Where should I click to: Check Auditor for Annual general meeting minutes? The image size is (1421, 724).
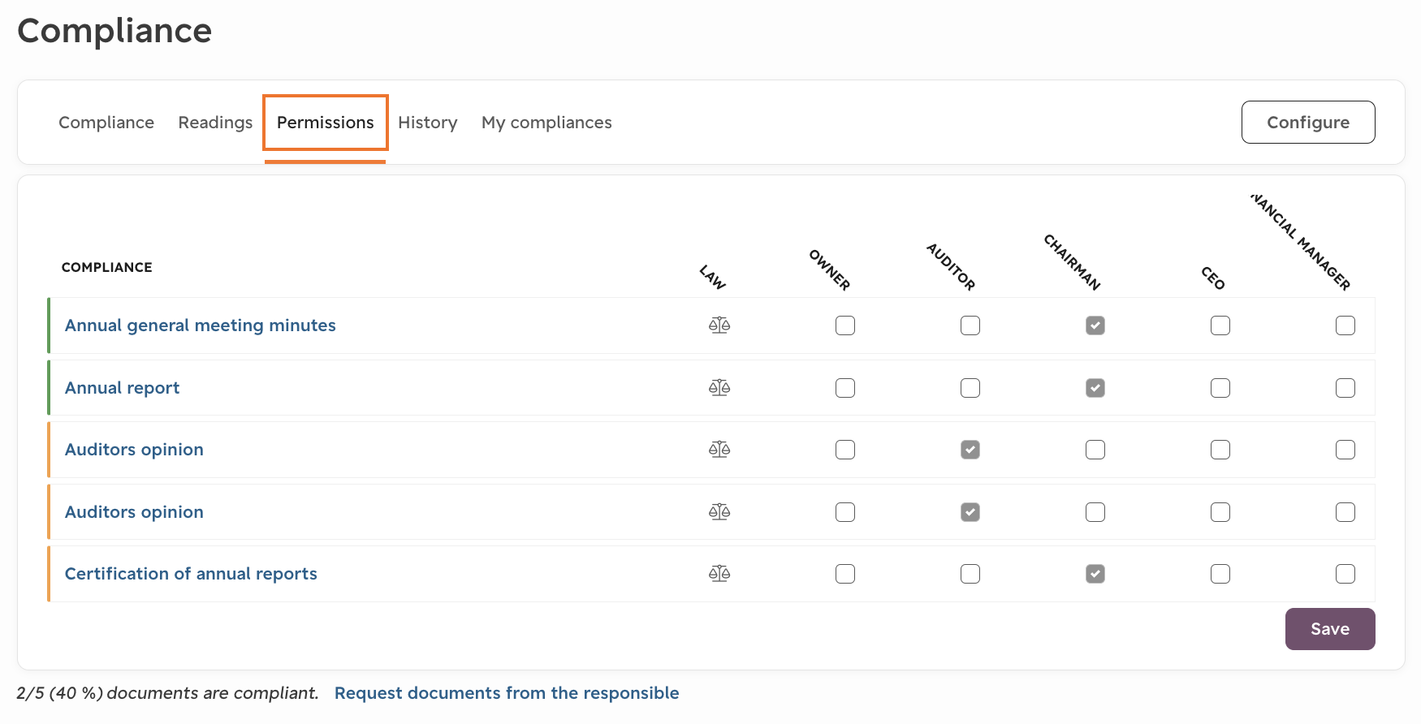[970, 325]
